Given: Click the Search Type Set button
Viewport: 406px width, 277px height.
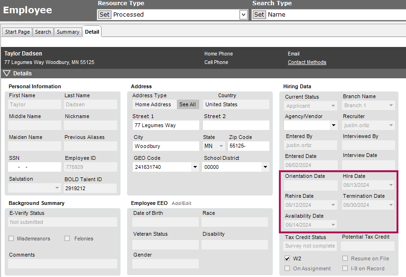Looking at the screenshot, I should pos(259,15).
